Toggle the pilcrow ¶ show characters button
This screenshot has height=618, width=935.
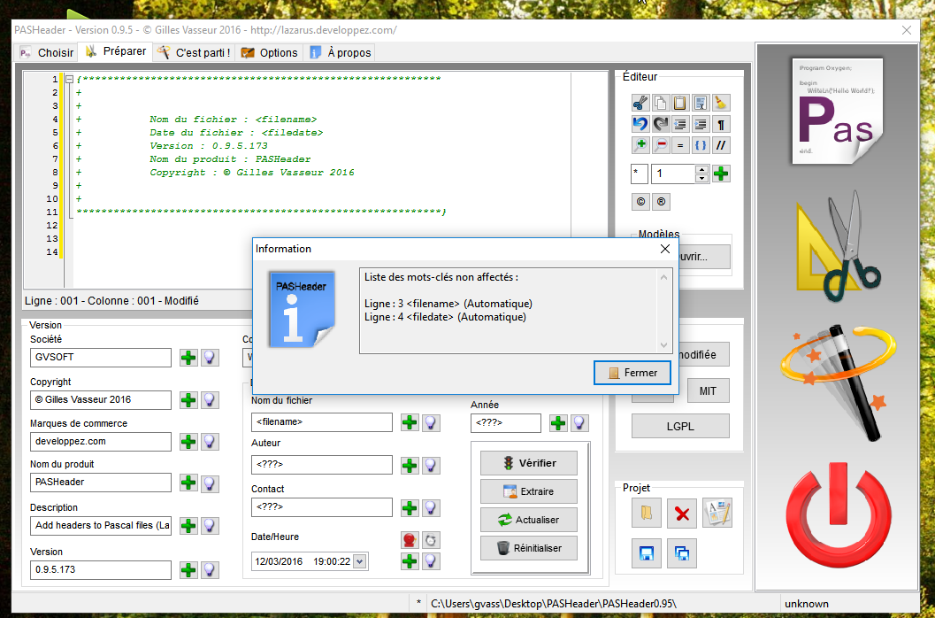pyautogui.click(x=721, y=124)
